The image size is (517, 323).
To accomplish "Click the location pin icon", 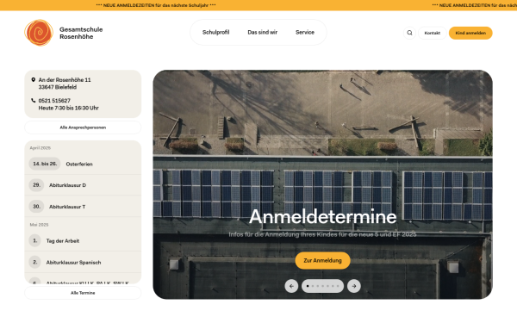I will 34,80.
